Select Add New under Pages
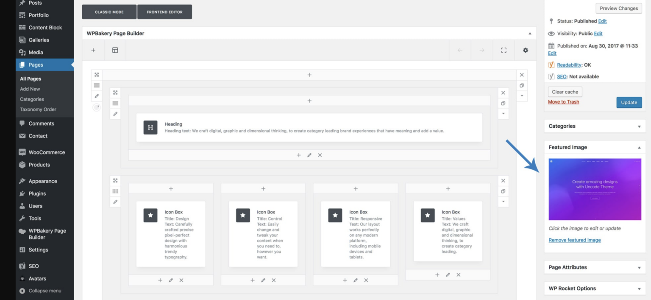 click(x=30, y=89)
